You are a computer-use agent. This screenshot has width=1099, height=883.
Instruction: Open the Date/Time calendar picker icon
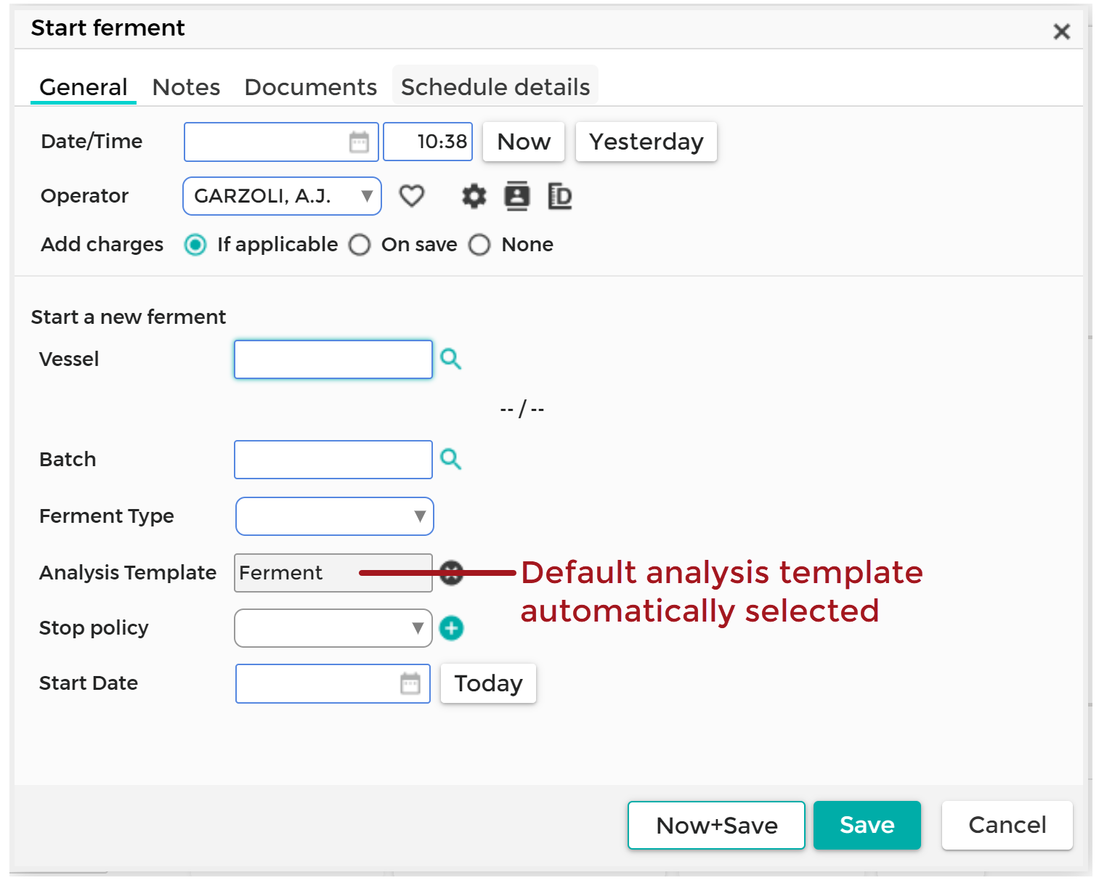coord(359,142)
